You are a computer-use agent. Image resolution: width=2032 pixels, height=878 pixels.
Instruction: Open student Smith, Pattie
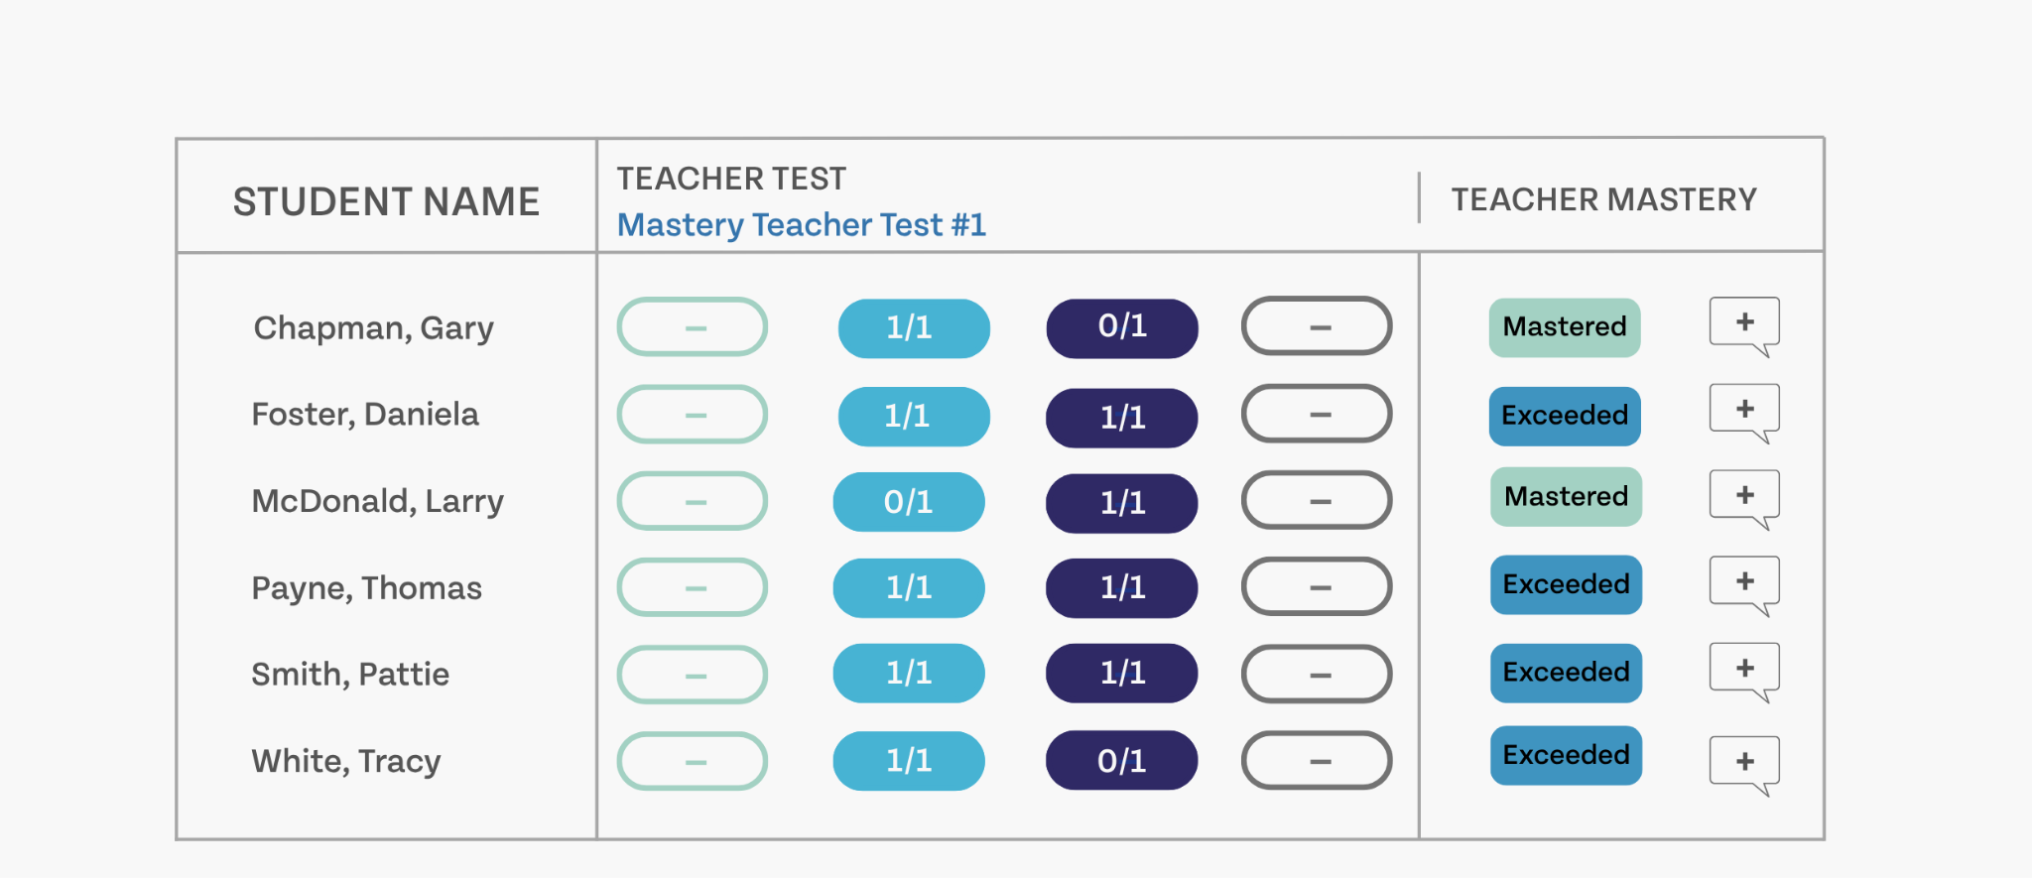click(x=350, y=675)
